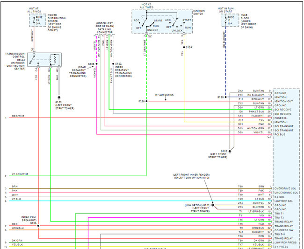Select circuit code T60
304x249 pixels.
[240, 187]
